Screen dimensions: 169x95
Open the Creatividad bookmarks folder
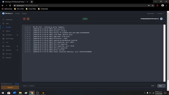pos(43,9)
